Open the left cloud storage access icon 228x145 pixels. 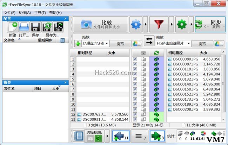coord(137,44)
